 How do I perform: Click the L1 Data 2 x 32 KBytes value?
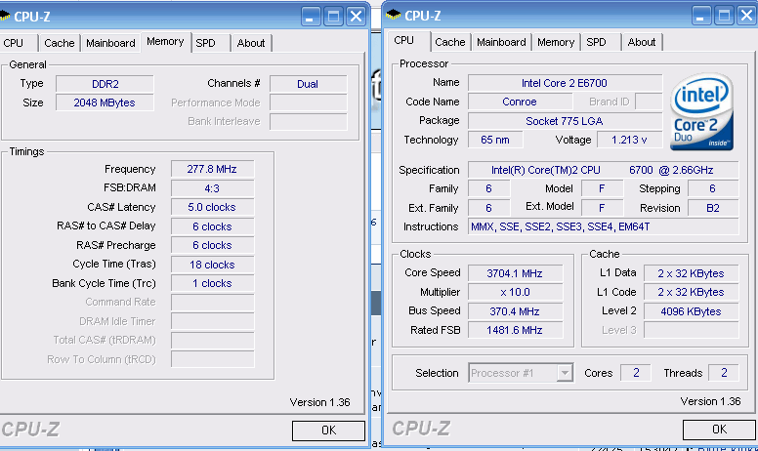(691, 272)
